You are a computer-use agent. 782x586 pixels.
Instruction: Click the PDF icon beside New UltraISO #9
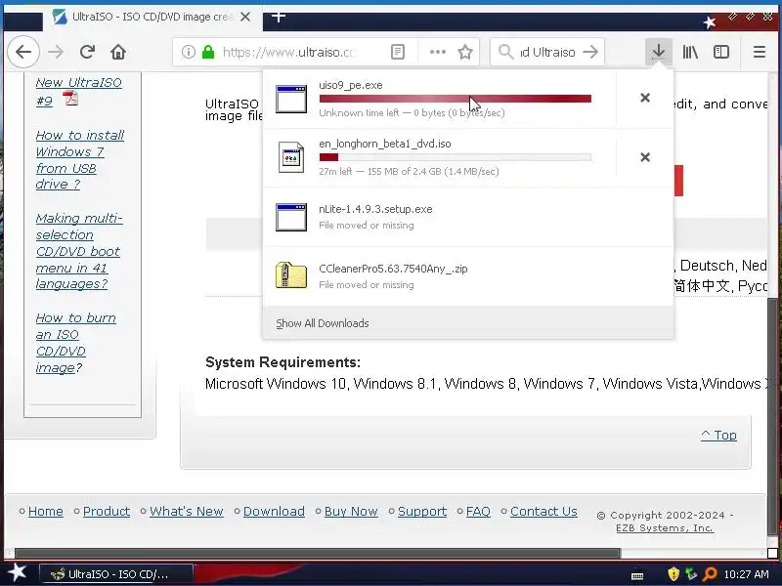(x=70, y=99)
